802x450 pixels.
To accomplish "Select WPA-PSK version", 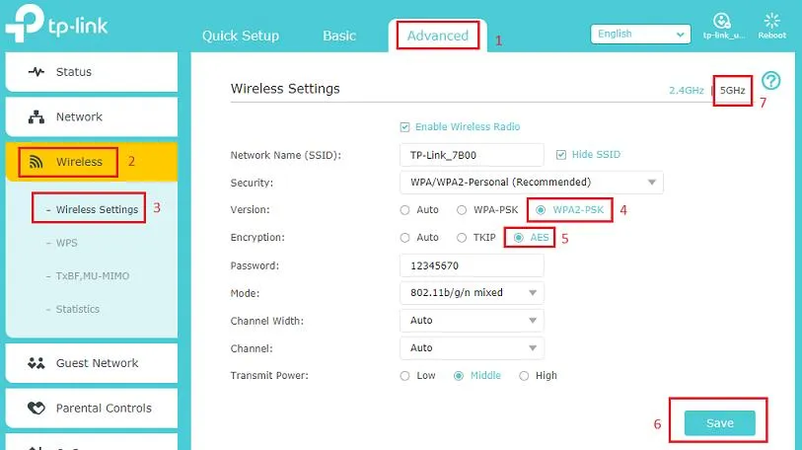I will click(462, 210).
